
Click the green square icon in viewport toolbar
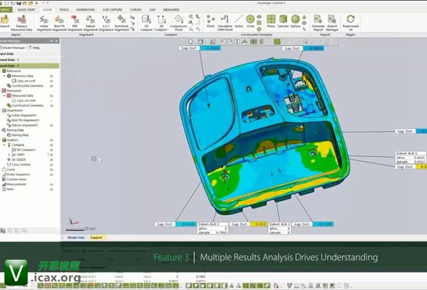tap(277, 42)
